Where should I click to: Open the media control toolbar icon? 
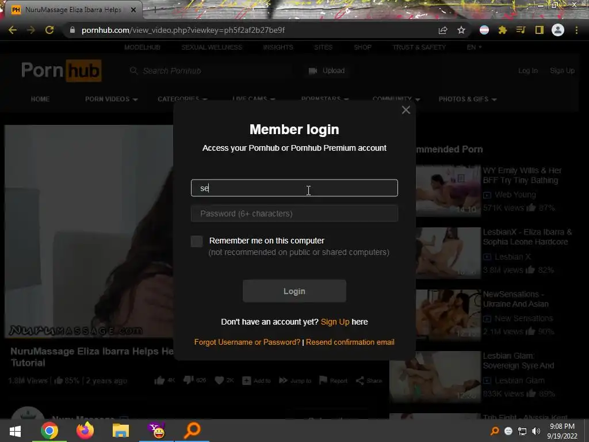point(521,30)
